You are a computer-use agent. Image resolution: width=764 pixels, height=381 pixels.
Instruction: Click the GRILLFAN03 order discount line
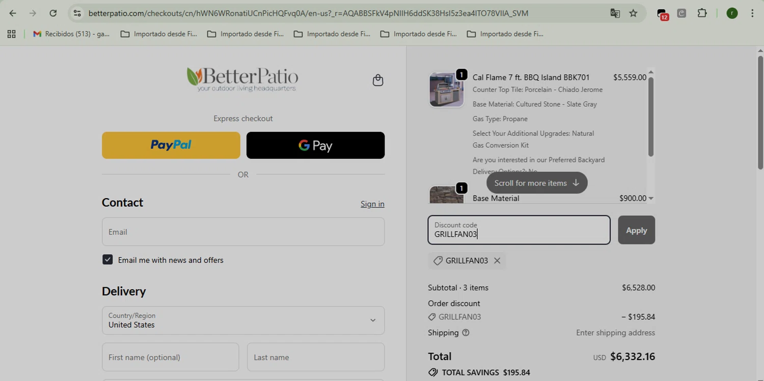point(541,317)
